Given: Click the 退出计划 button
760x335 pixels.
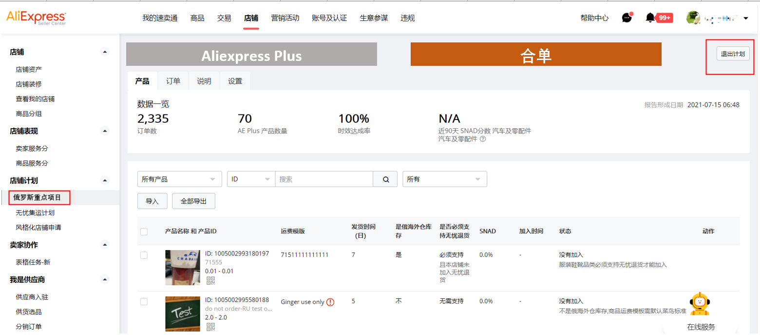Looking at the screenshot, I should tap(733, 54).
